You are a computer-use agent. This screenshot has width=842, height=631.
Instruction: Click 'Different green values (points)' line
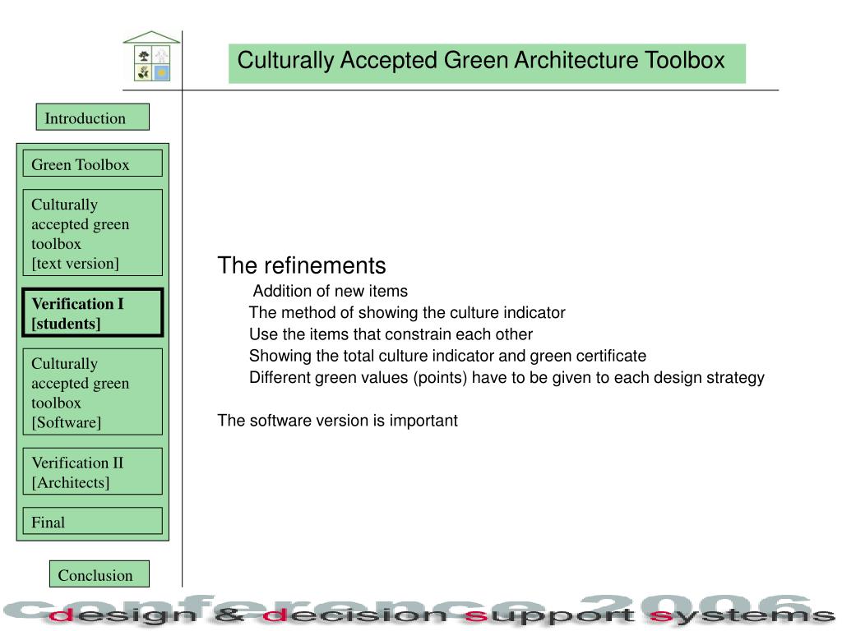[x=507, y=378]
